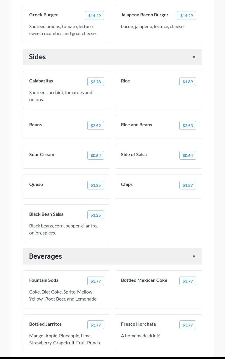This screenshot has width=225, height=359.
Task: Open the Calabazitas item card title
Action: pyautogui.click(x=41, y=81)
